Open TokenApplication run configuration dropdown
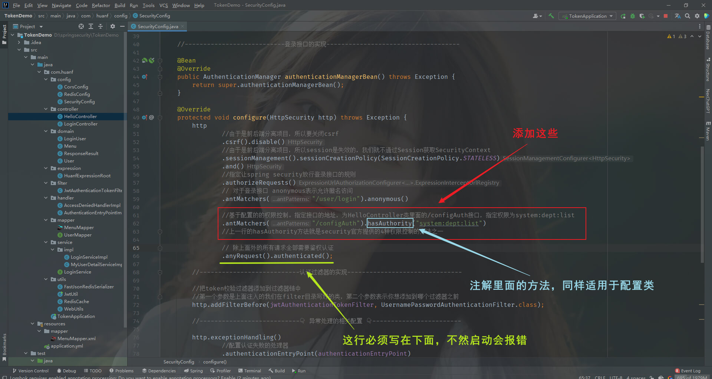This screenshot has height=379, width=712. coord(587,16)
